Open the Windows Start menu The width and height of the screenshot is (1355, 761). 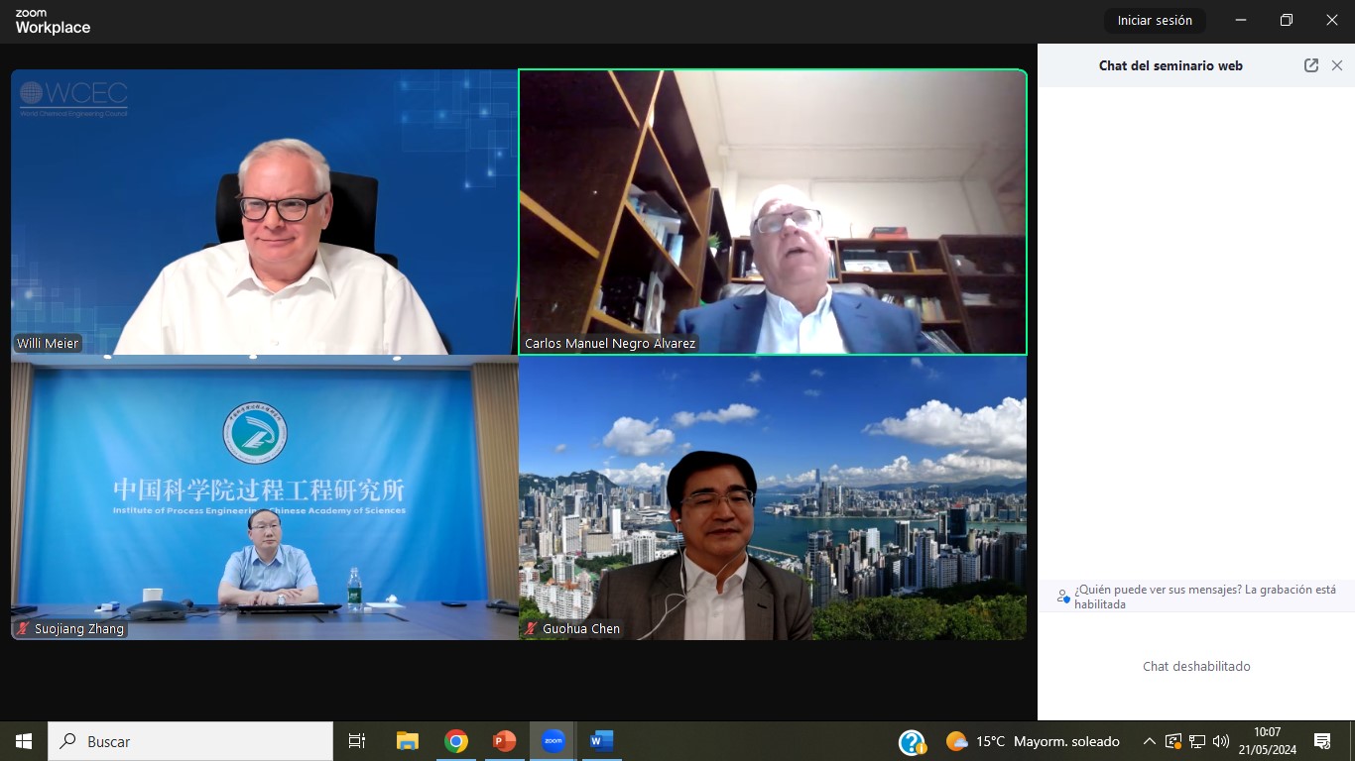pyautogui.click(x=24, y=741)
